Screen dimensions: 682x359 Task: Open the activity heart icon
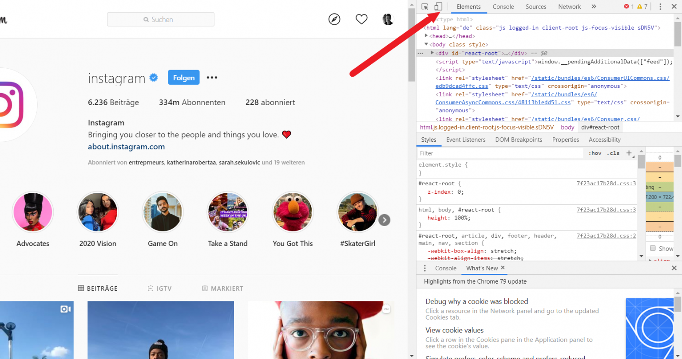click(x=361, y=19)
